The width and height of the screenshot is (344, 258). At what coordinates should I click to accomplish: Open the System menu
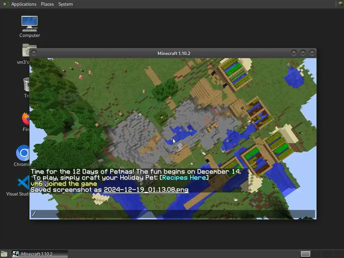(66, 4)
